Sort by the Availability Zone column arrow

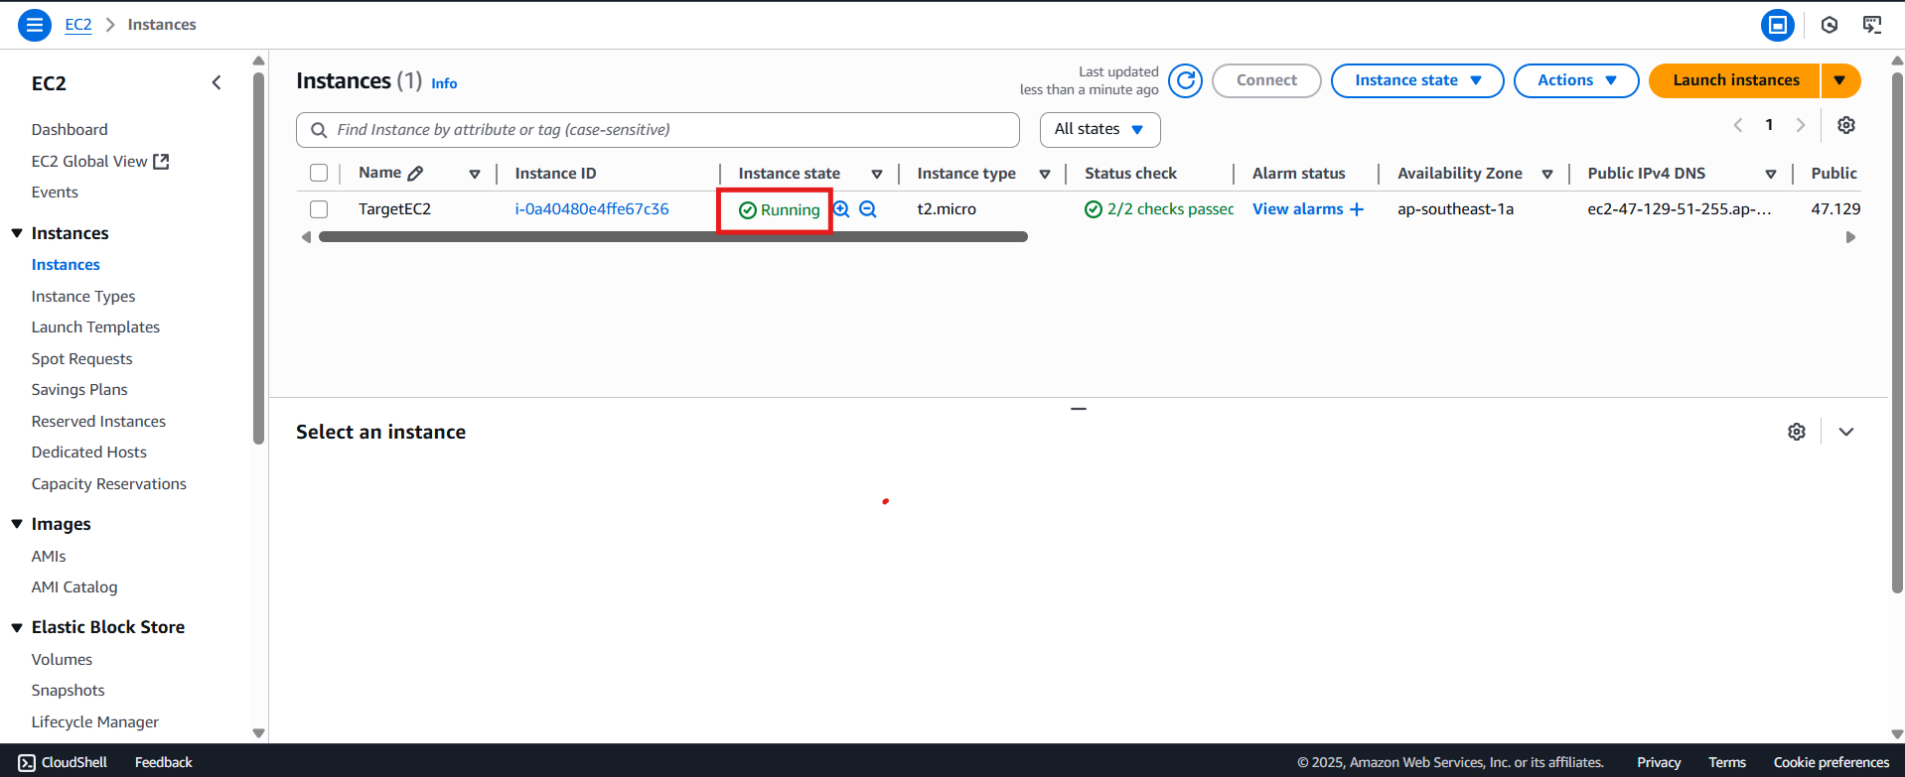click(x=1547, y=174)
